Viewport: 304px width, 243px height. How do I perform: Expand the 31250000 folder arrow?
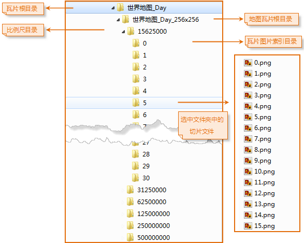click(123, 190)
